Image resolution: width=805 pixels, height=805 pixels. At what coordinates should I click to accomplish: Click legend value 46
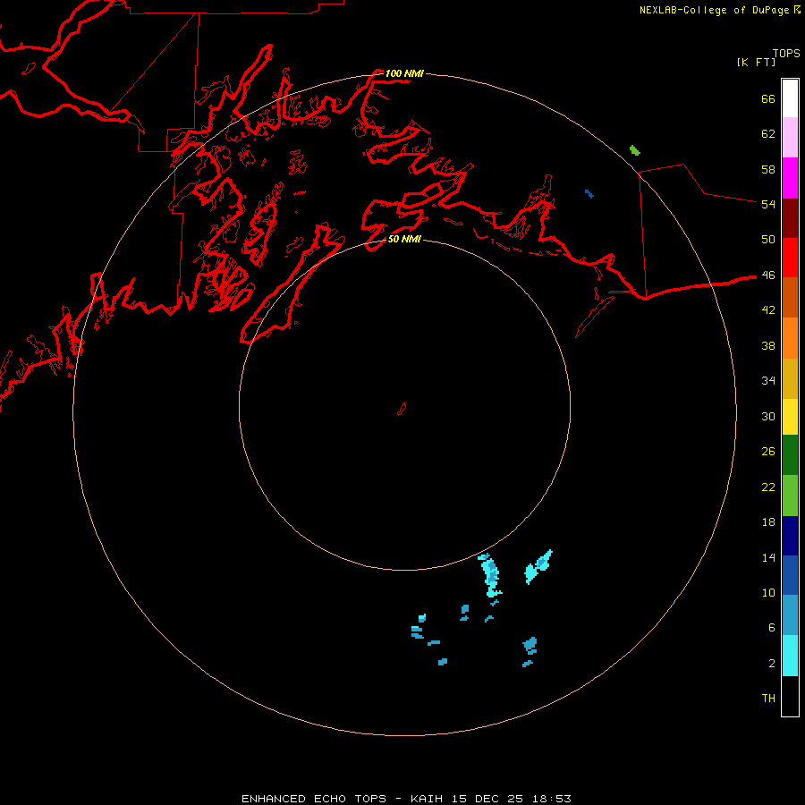[x=768, y=275]
